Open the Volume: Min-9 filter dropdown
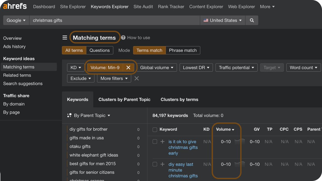This screenshot has height=181, width=322. click(x=105, y=68)
